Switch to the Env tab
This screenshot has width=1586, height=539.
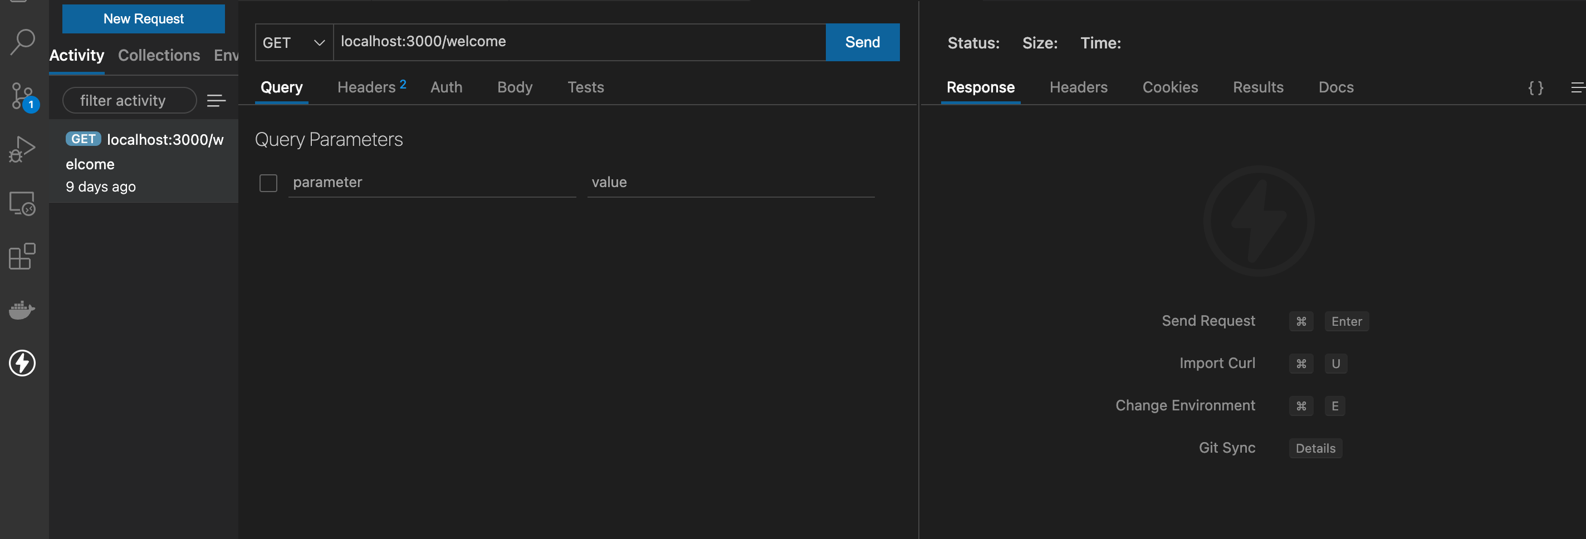226,55
